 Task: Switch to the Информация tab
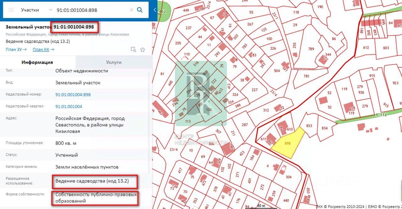point(37,62)
